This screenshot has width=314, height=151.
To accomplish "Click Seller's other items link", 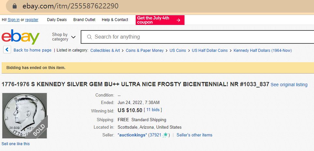I will (x=194, y=135).
